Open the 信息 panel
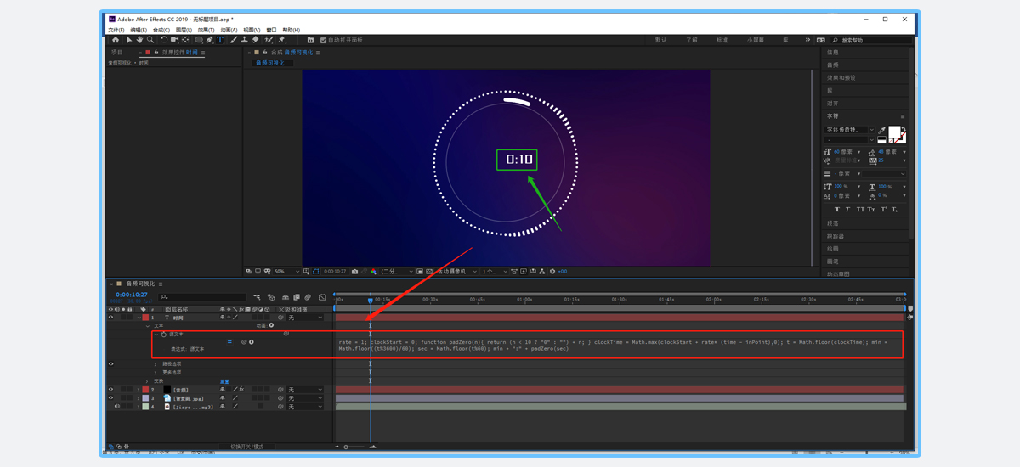This screenshot has width=1020, height=467. (832, 53)
